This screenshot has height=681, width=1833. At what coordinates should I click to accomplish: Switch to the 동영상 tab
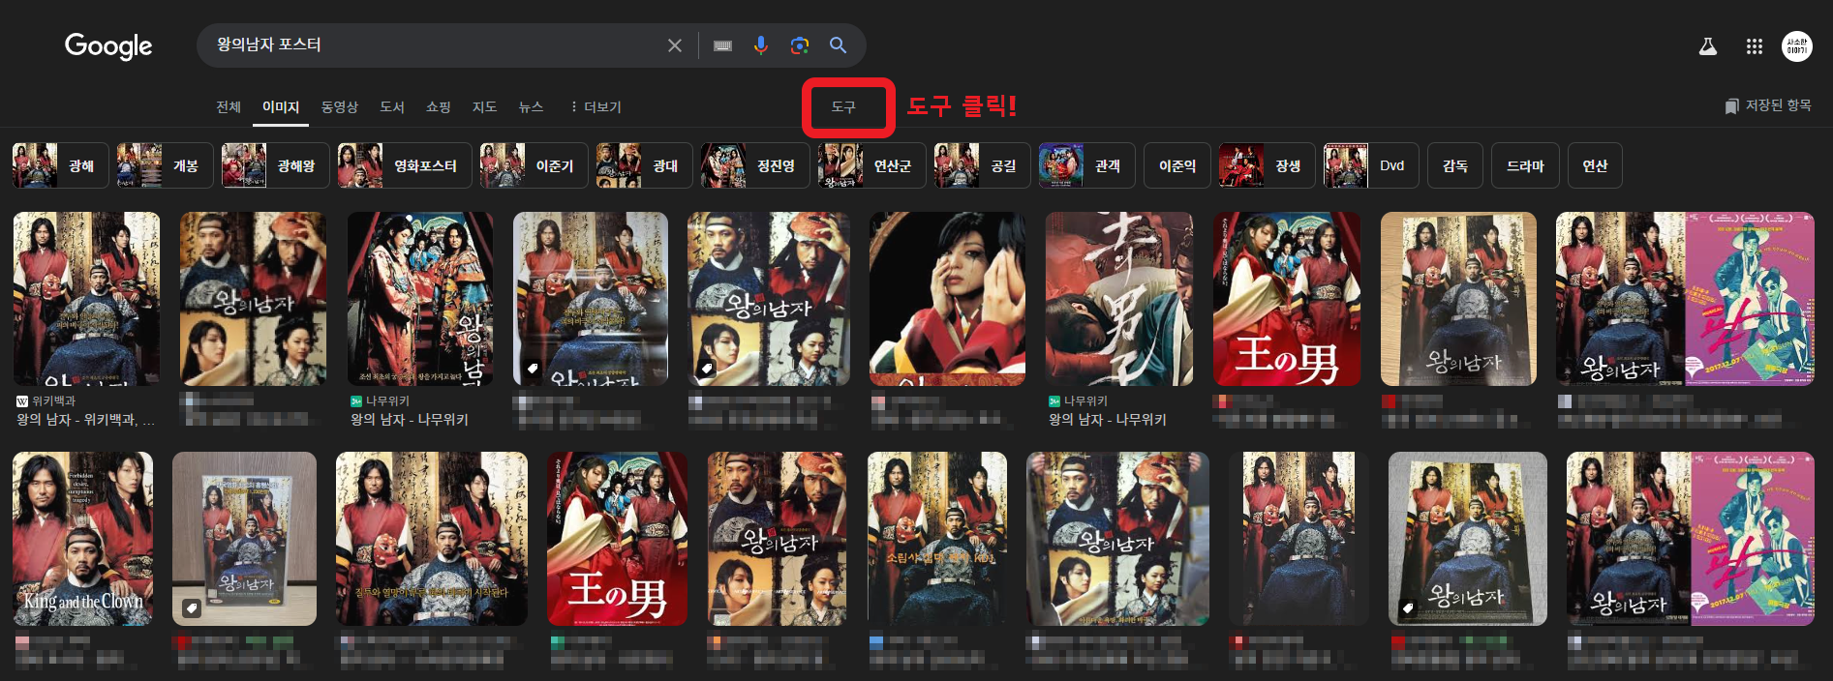pos(340,106)
